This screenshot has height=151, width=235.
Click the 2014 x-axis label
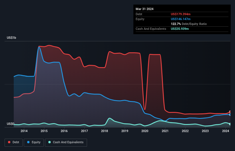pos(24,131)
